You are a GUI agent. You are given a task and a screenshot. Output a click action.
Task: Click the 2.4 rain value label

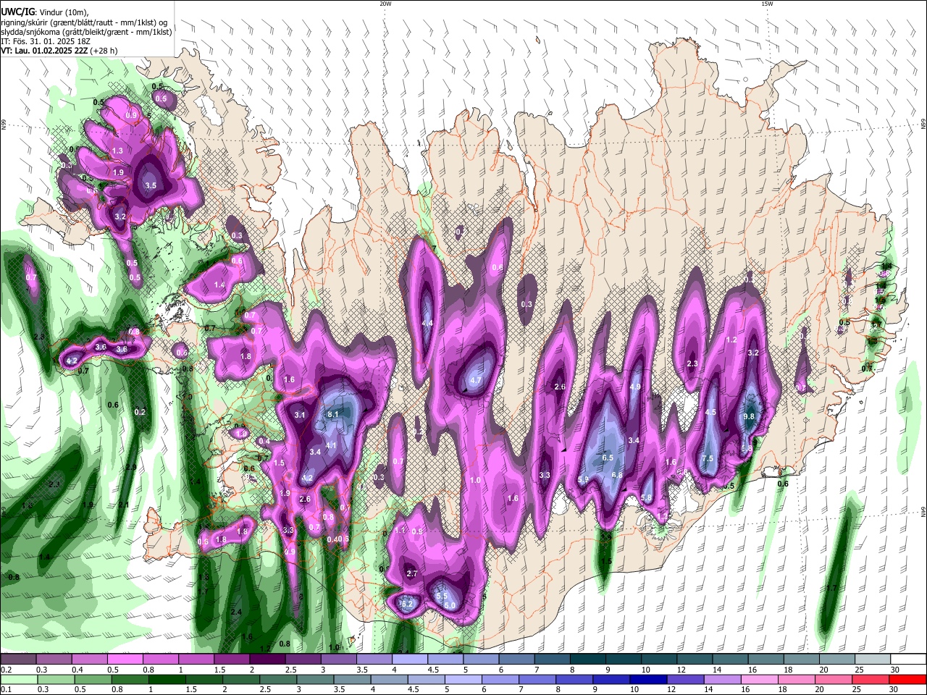pos(236,612)
